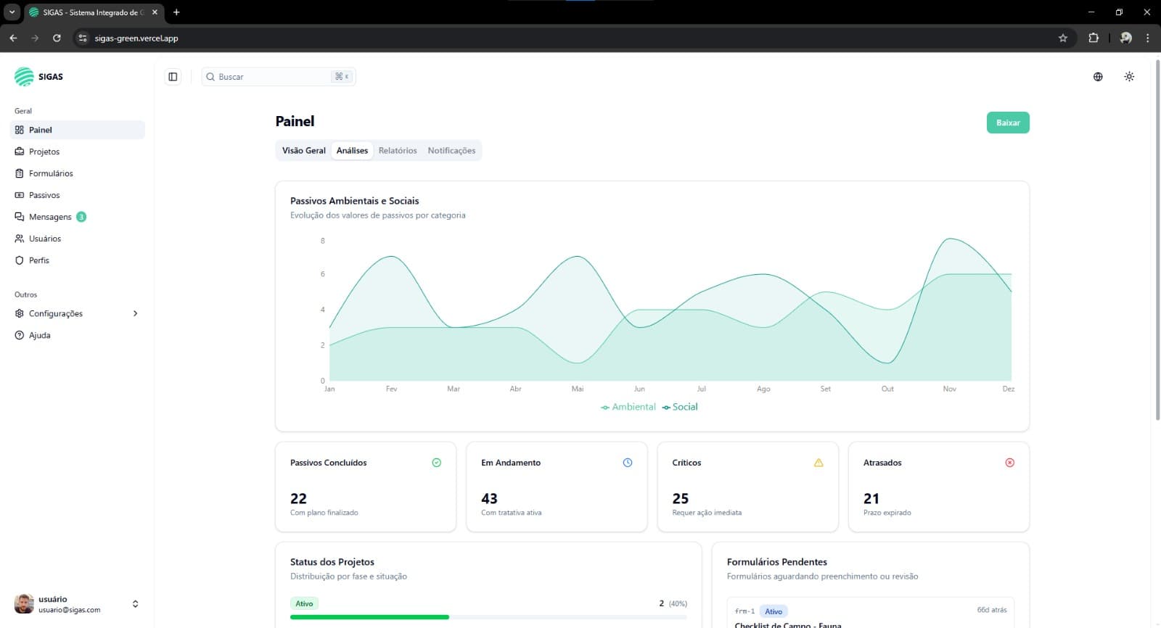Open Formulários in the sidebar
This screenshot has height=628, width=1161.
pos(51,173)
